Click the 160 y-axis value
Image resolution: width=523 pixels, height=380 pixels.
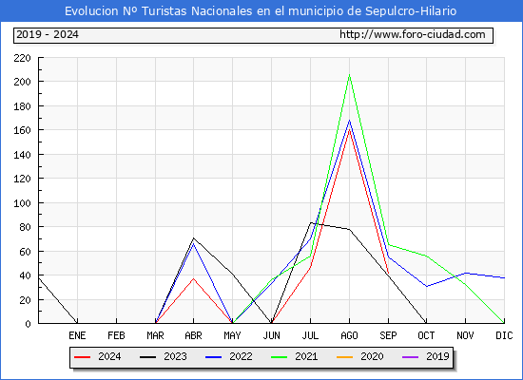tap(22, 130)
